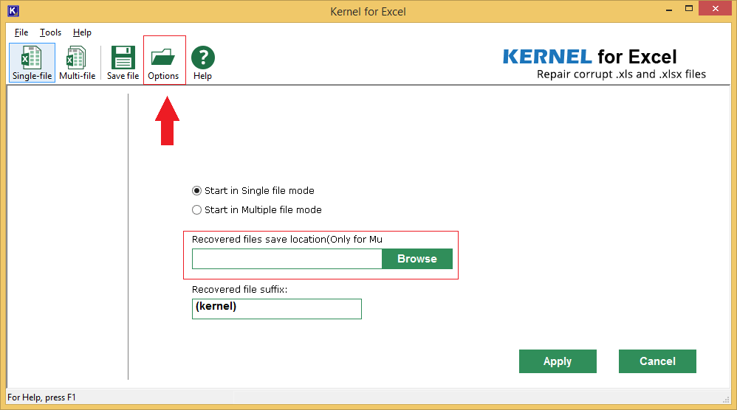Close the Kernel for Excel window
The height and width of the screenshot is (410, 737).
coord(716,8)
